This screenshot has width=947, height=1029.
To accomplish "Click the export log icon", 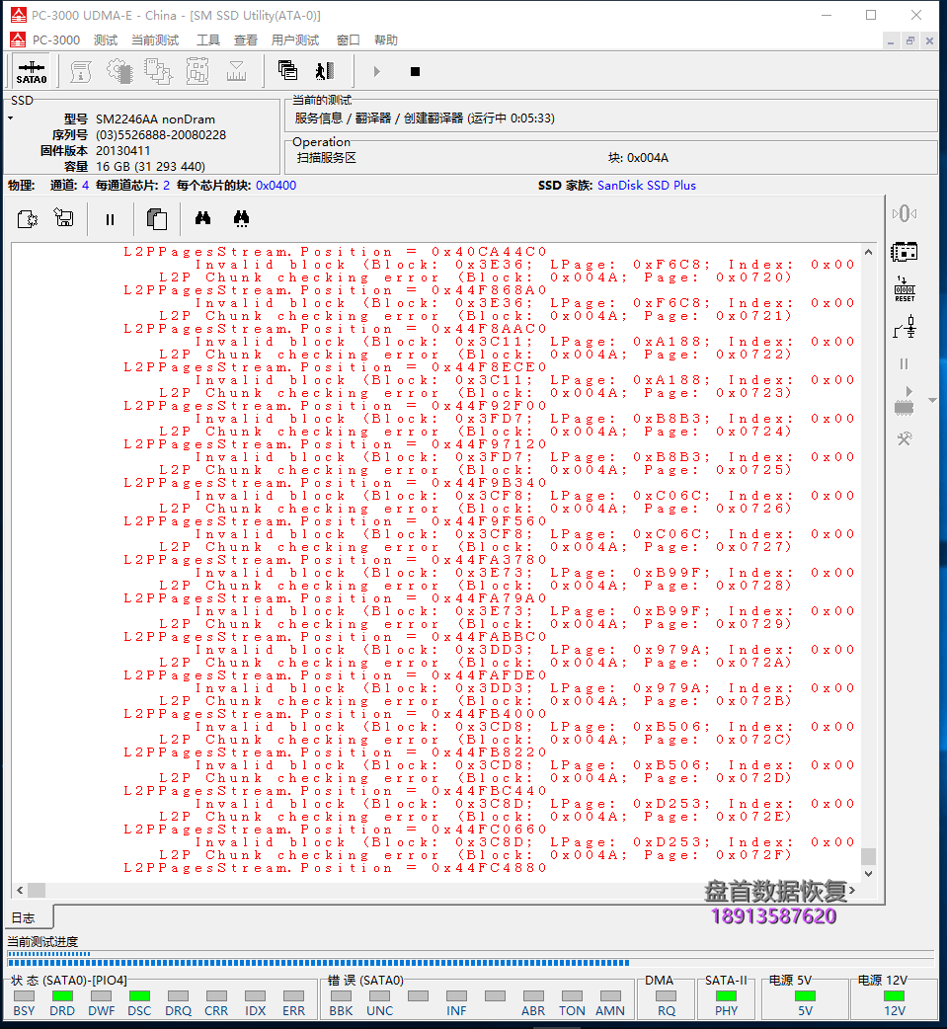I will pos(28,218).
